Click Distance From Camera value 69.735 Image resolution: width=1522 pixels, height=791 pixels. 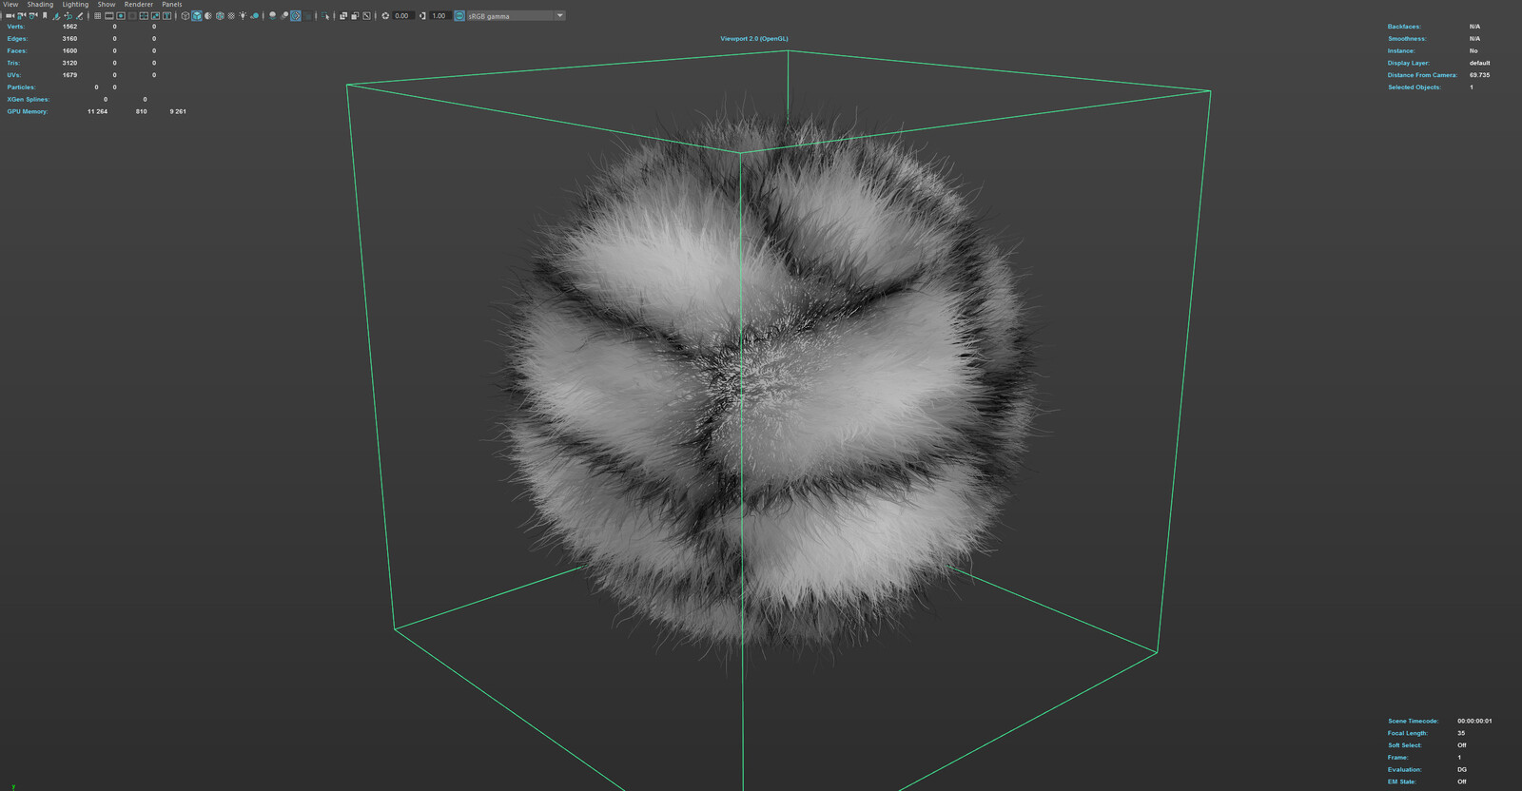pyautogui.click(x=1479, y=75)
